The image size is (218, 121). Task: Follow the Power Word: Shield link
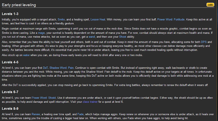(x=44, y=98)
